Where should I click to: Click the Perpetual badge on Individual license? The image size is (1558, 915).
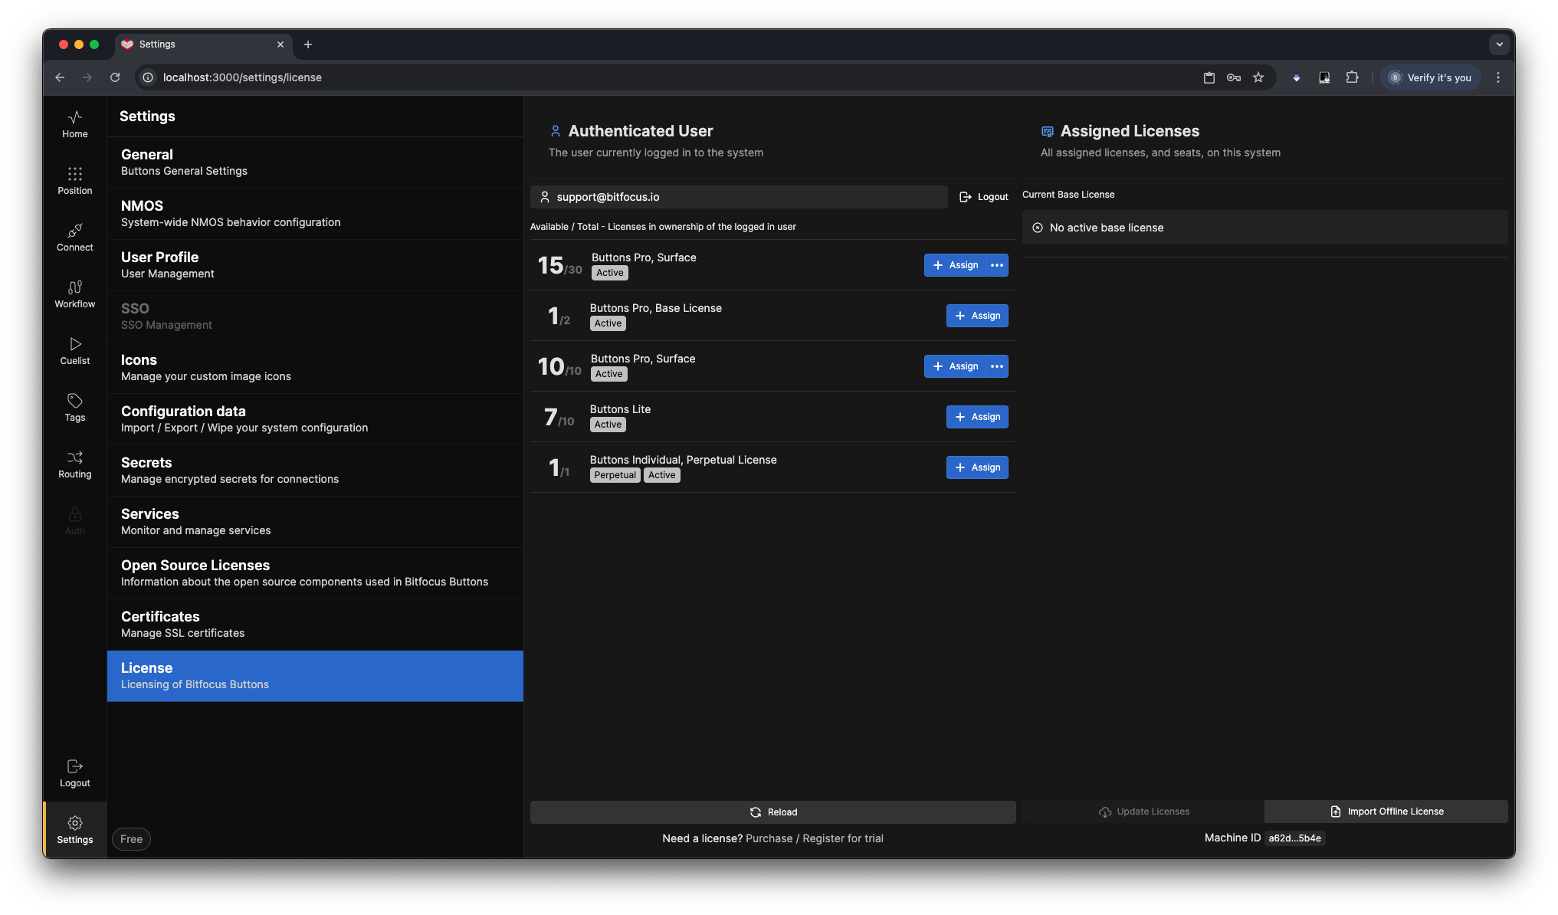pyautogui.click(x=615, y=475)
